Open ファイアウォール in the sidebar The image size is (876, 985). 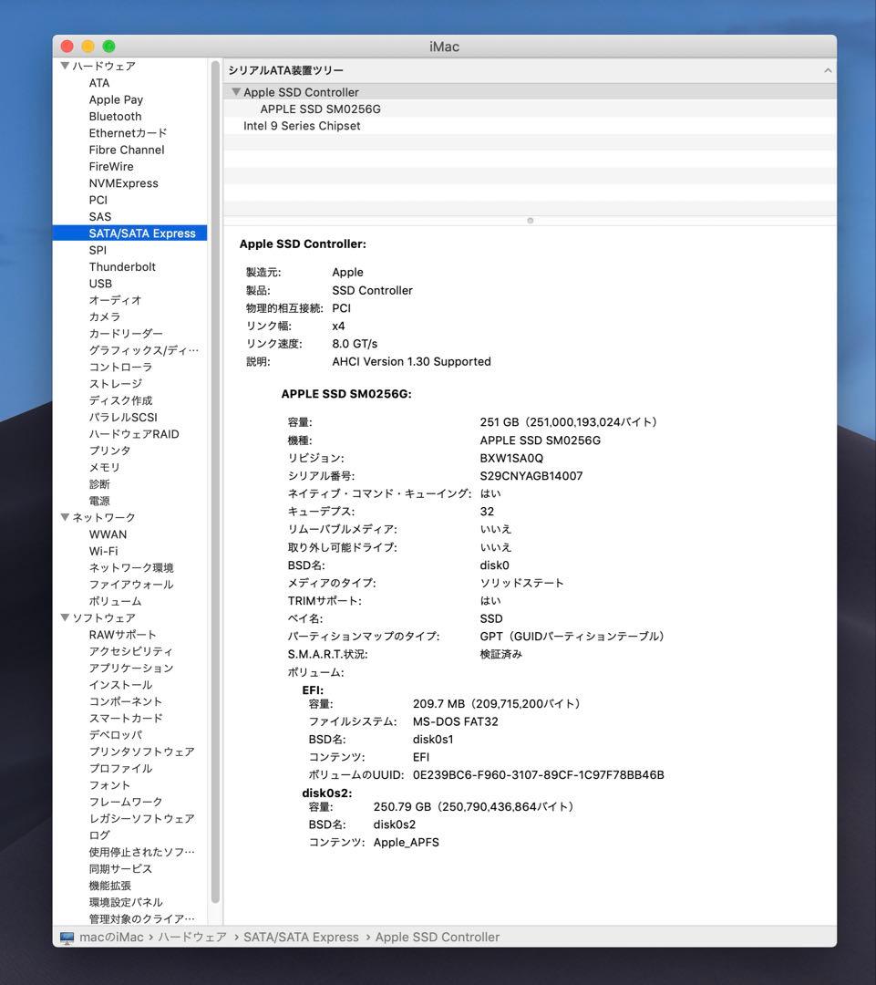[130, 585]
